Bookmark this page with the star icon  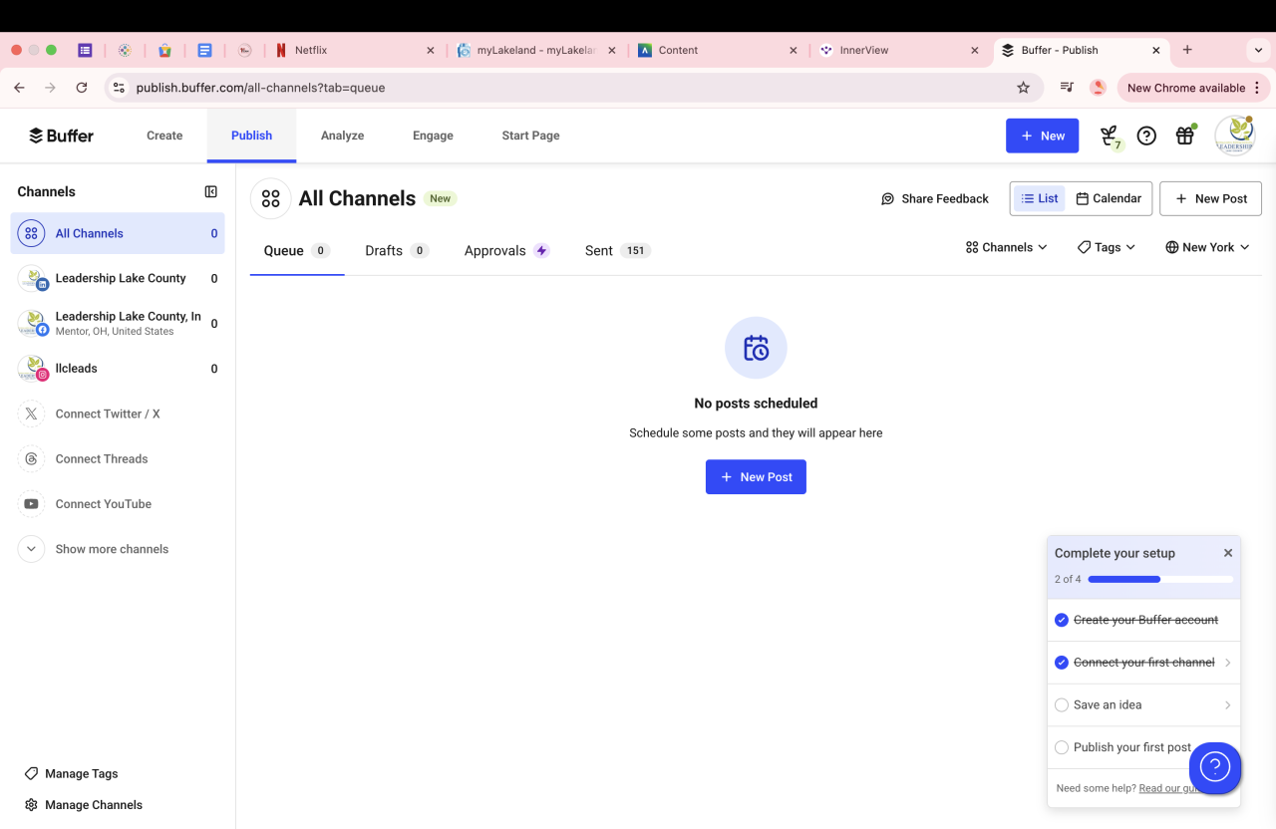coord(1023,88)
